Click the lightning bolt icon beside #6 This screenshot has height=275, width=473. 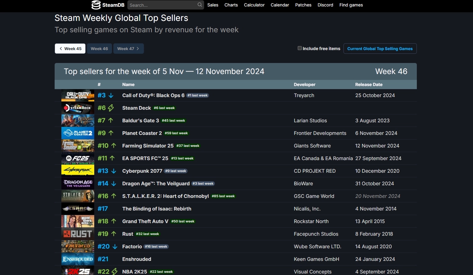coord(111,108)
